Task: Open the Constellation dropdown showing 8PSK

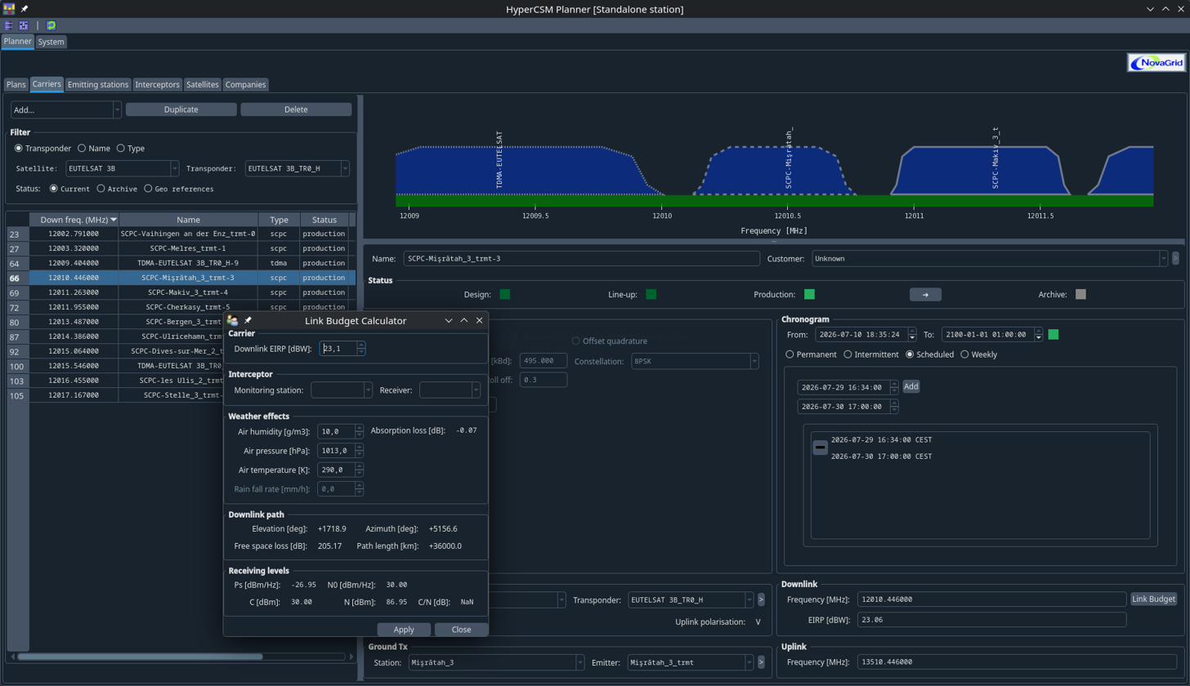Action: coord(695,361)
